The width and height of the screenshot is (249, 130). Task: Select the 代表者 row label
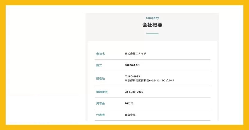[x=100, y=115]
